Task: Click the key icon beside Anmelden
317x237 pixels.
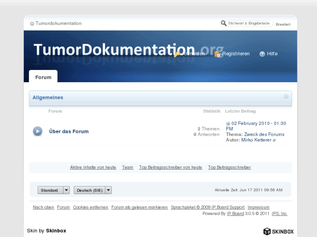Action: coord(177,54)
